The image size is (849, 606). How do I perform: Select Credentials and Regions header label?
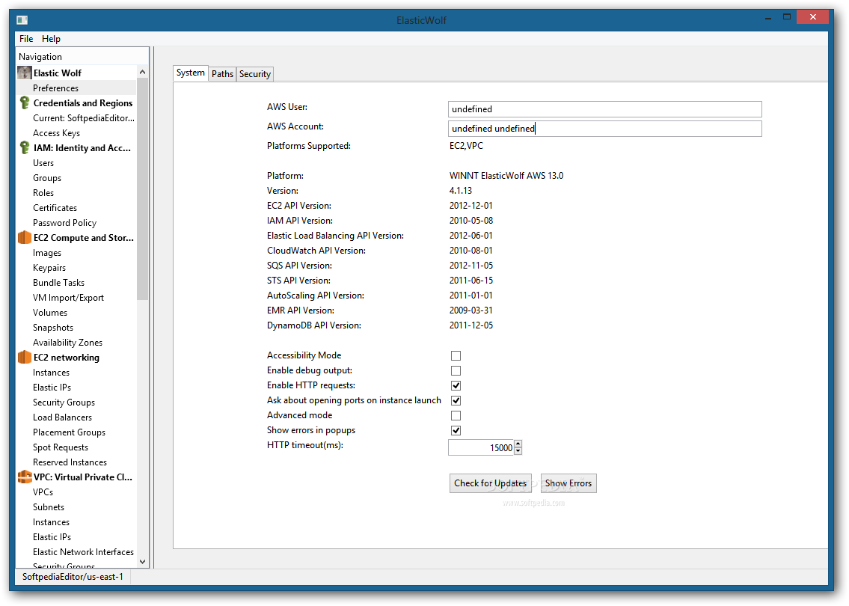click(x=83, y=103)
